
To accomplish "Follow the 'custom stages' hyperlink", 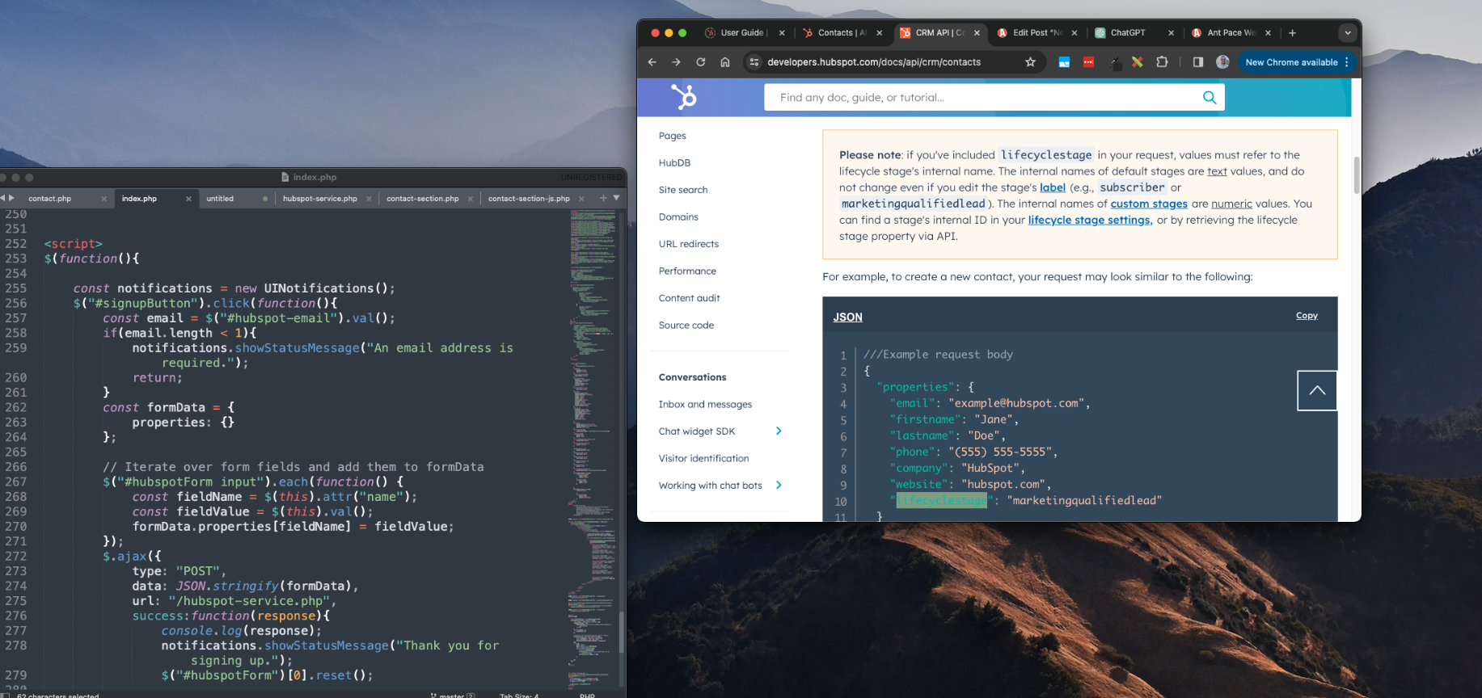I will [1149, 204].
